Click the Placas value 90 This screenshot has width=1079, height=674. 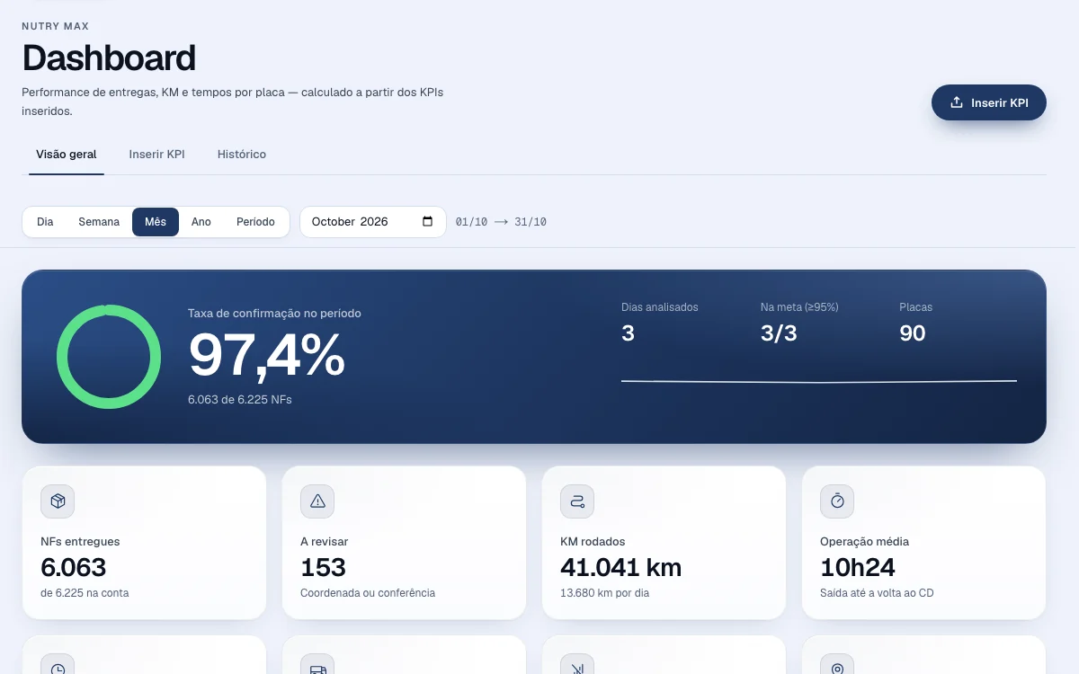[913, 333]
